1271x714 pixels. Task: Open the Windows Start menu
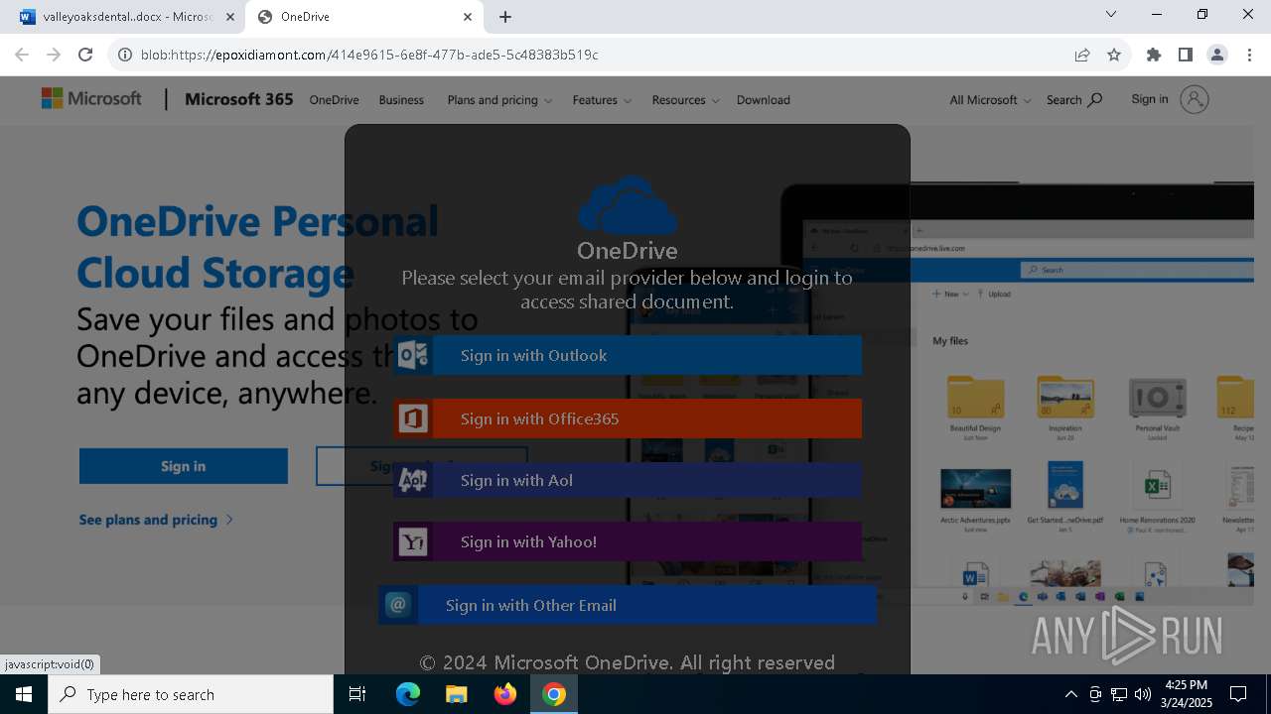(24, 694)
